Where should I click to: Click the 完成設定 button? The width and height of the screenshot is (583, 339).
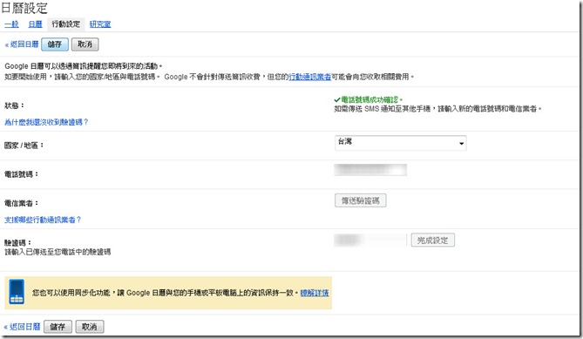tap(433, 241)
